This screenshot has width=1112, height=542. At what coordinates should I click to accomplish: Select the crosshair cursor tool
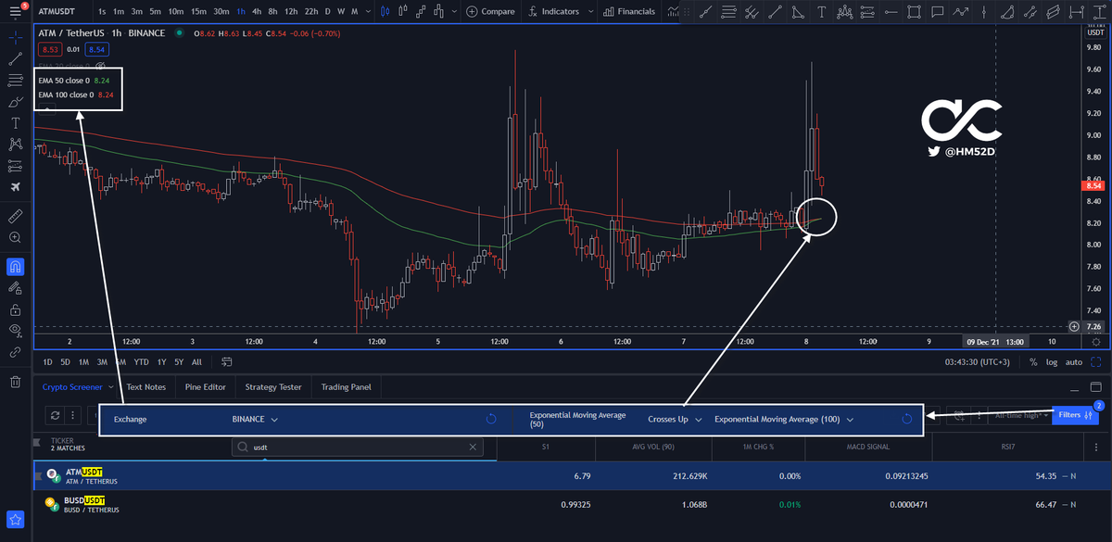(15, 38)
